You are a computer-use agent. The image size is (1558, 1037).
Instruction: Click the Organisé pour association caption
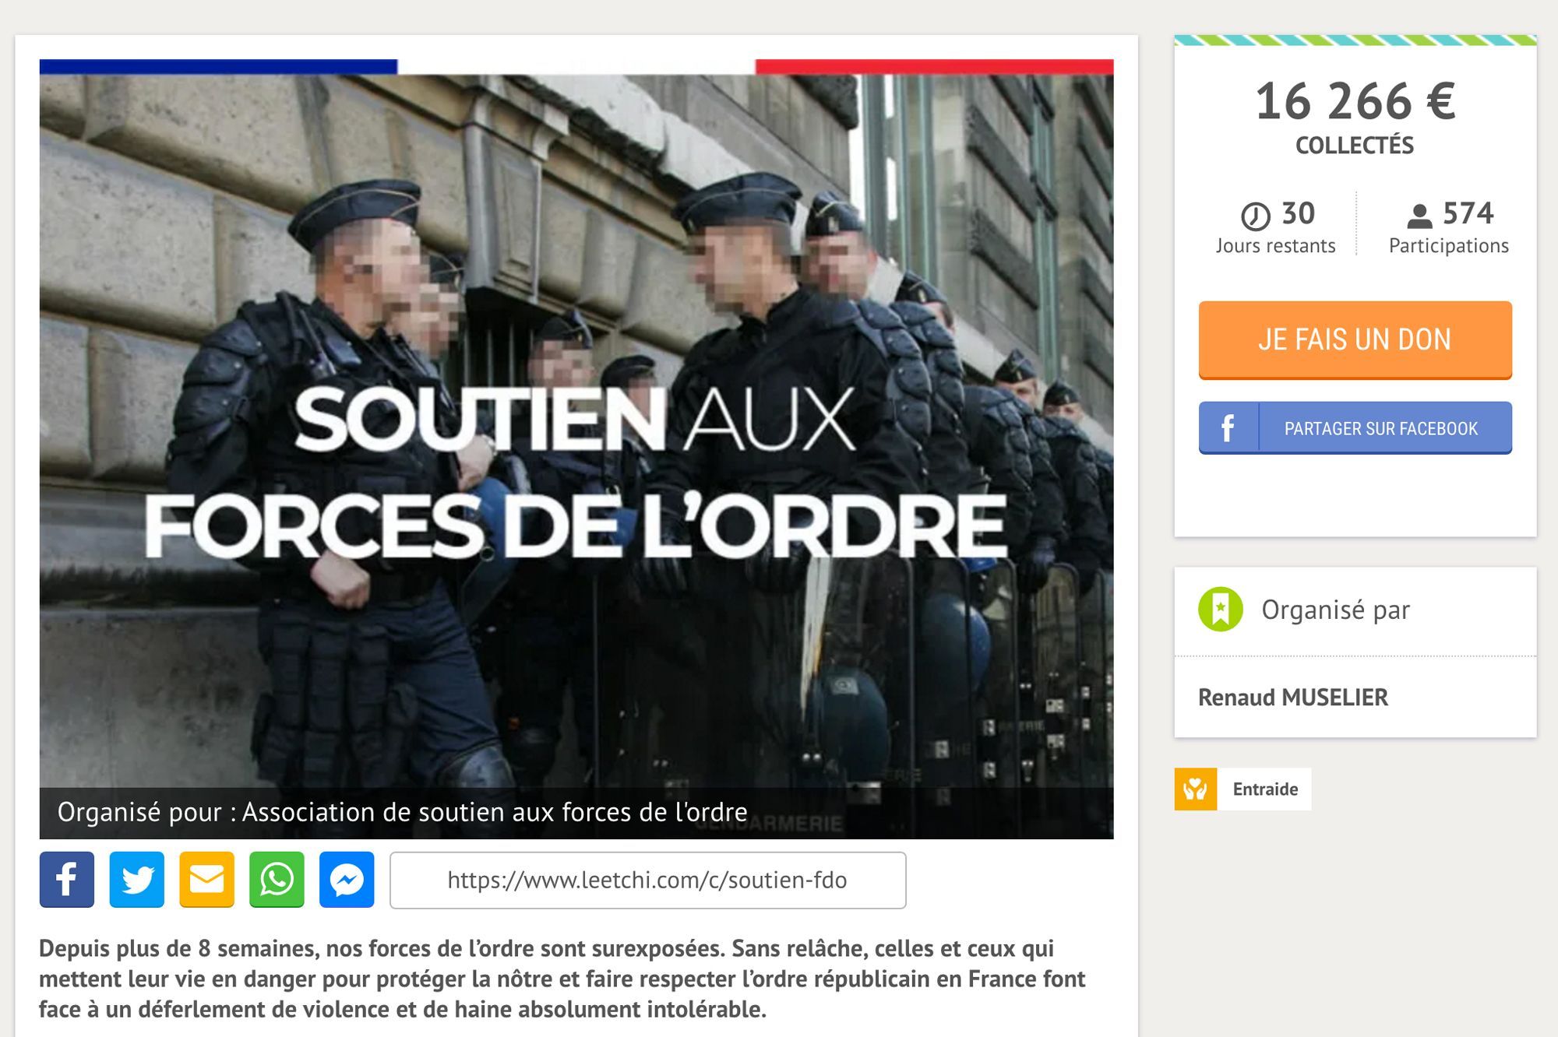click(x=402, y=813)
